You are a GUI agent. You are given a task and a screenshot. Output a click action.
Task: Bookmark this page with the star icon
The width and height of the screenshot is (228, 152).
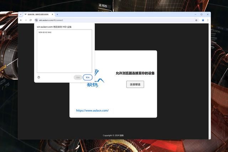(196, 20)
